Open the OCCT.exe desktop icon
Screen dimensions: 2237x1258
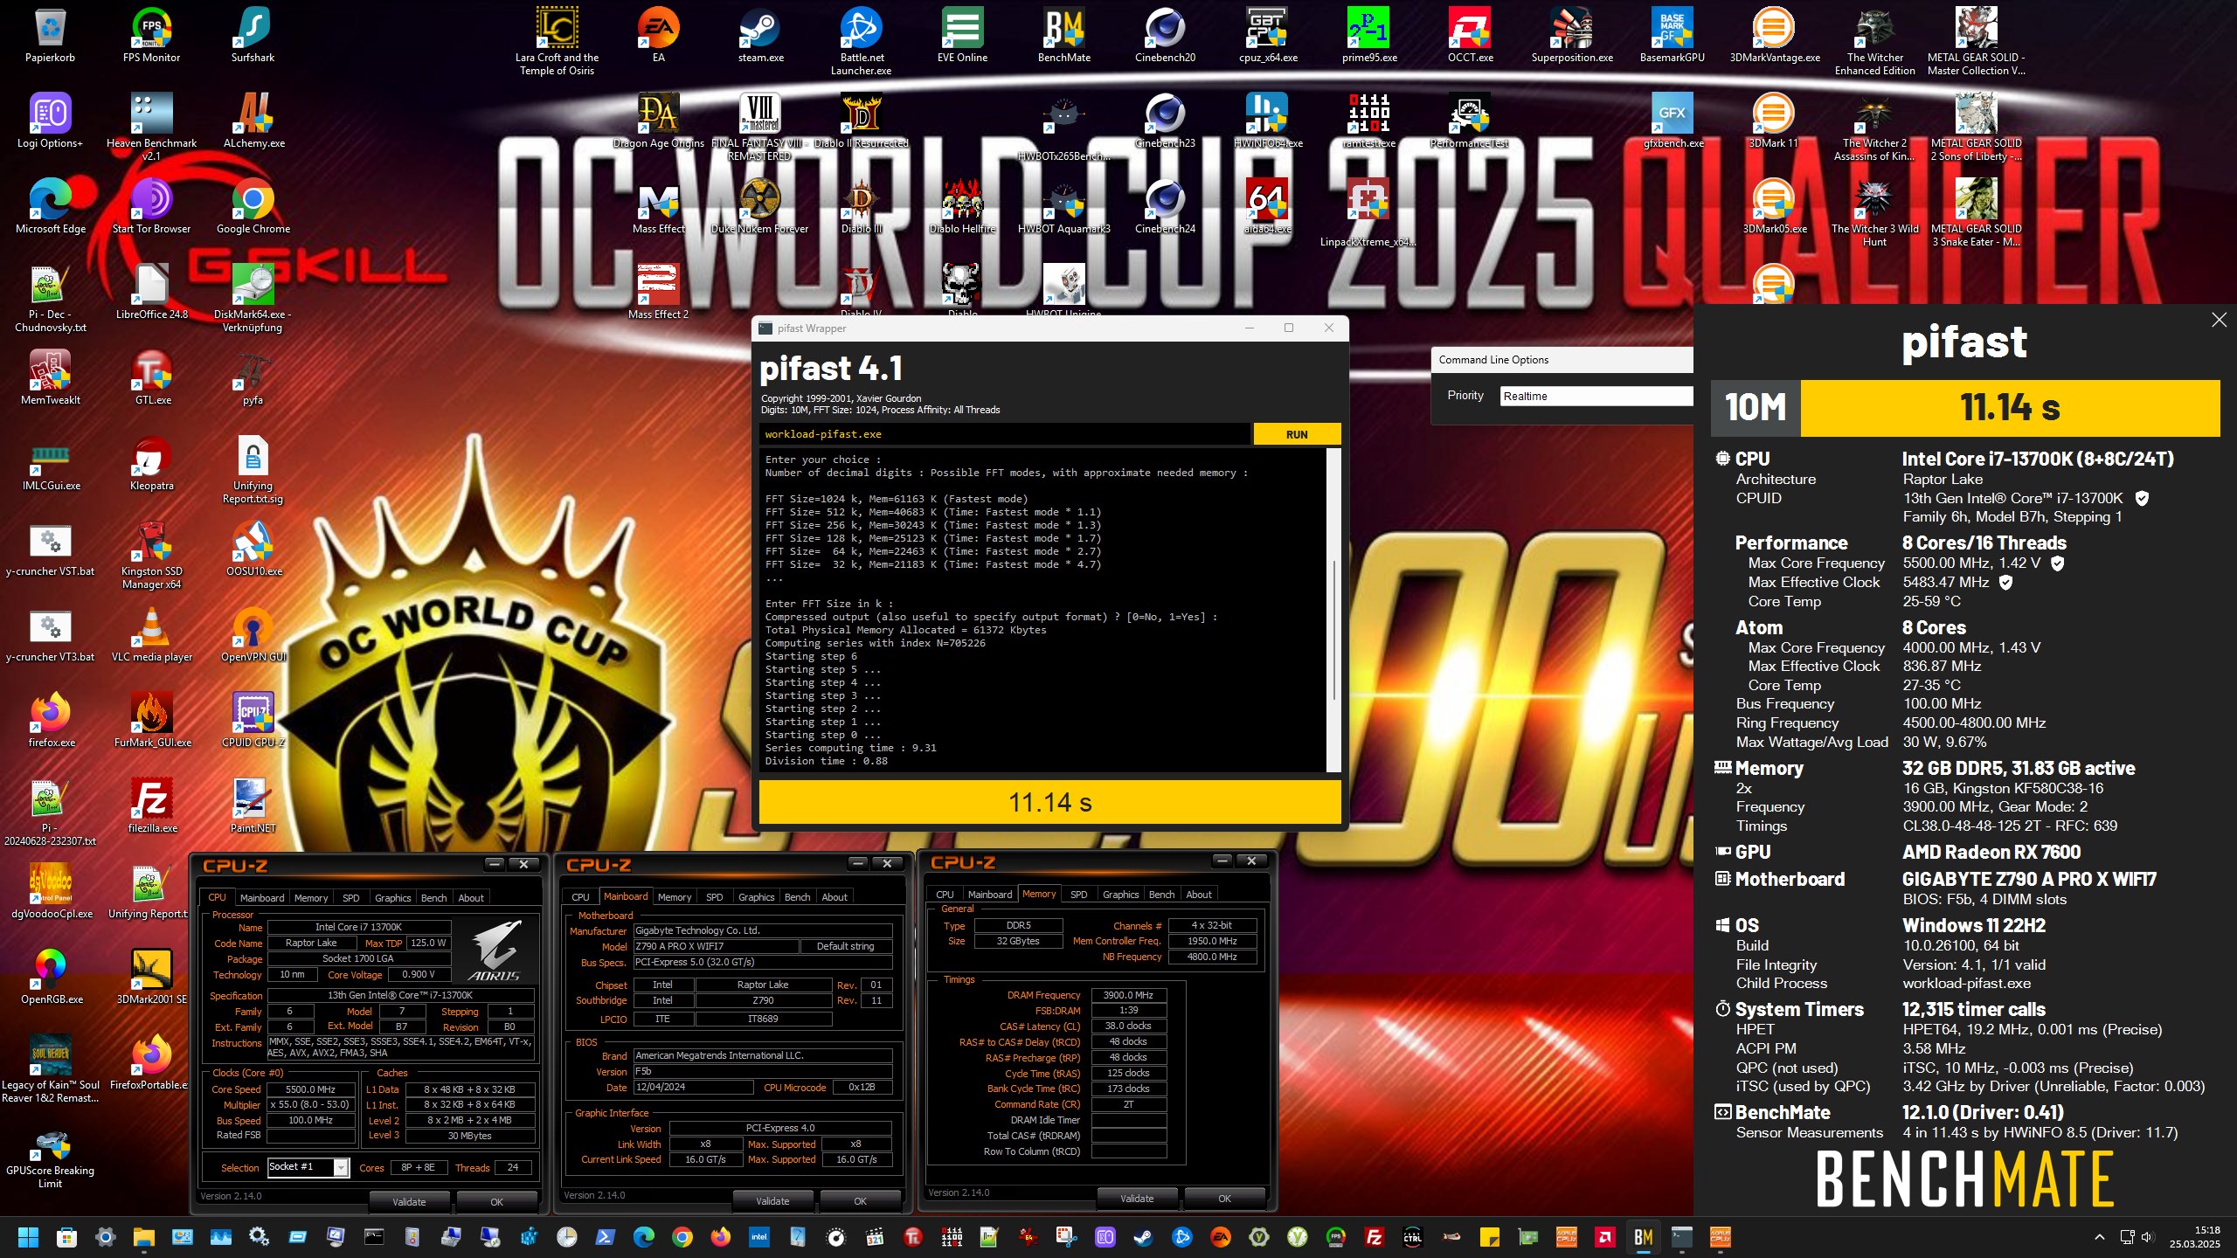pyautogui.click(x=1470, y=37)
